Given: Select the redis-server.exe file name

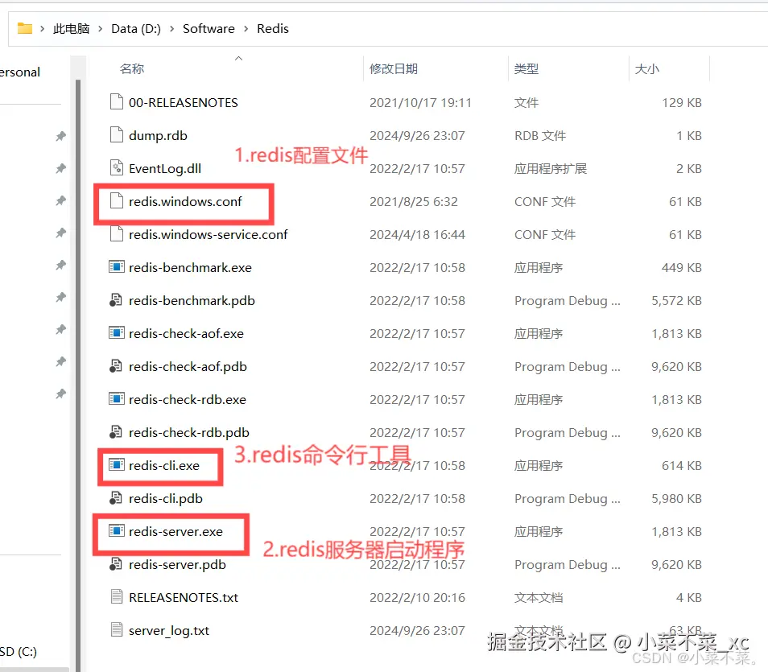Looking at the screenshot, I should tap(175, 531).
